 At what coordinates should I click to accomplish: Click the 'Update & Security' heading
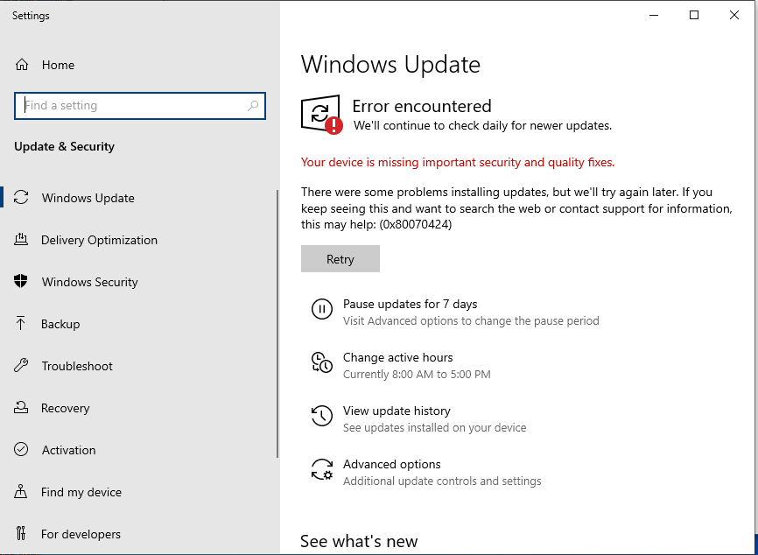(64, 146)
